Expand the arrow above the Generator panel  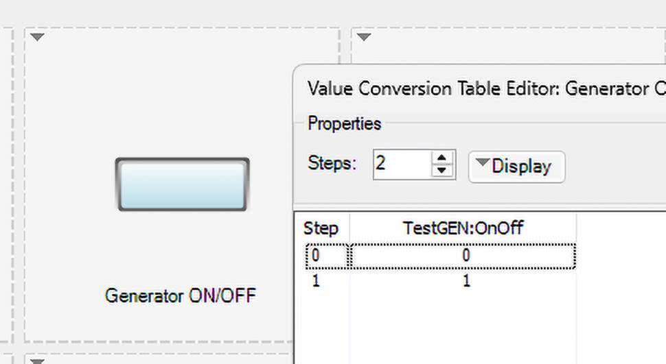pyautogui.click(x=38, y=37)
